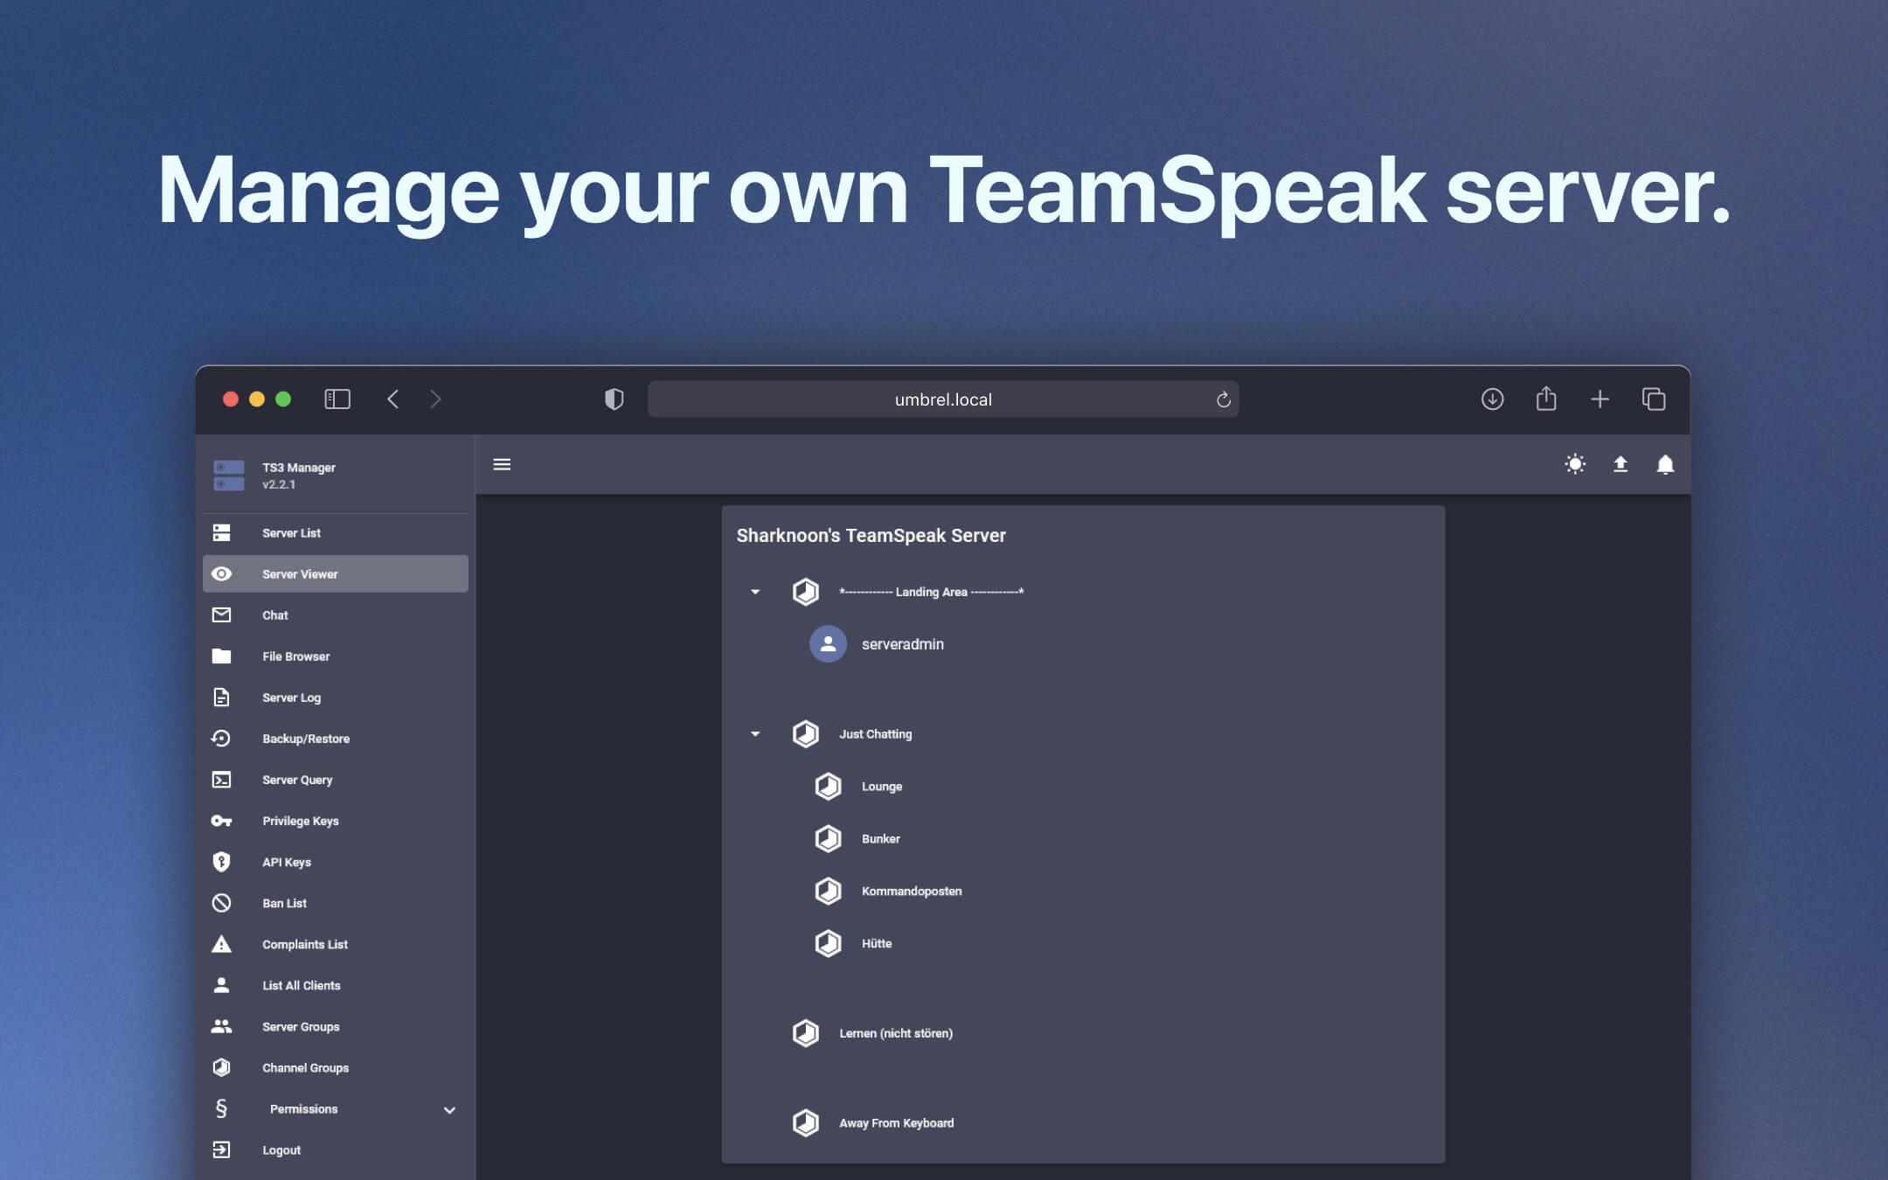
Task: Open Chat panel icon
Action: click(x=220, y=614)
